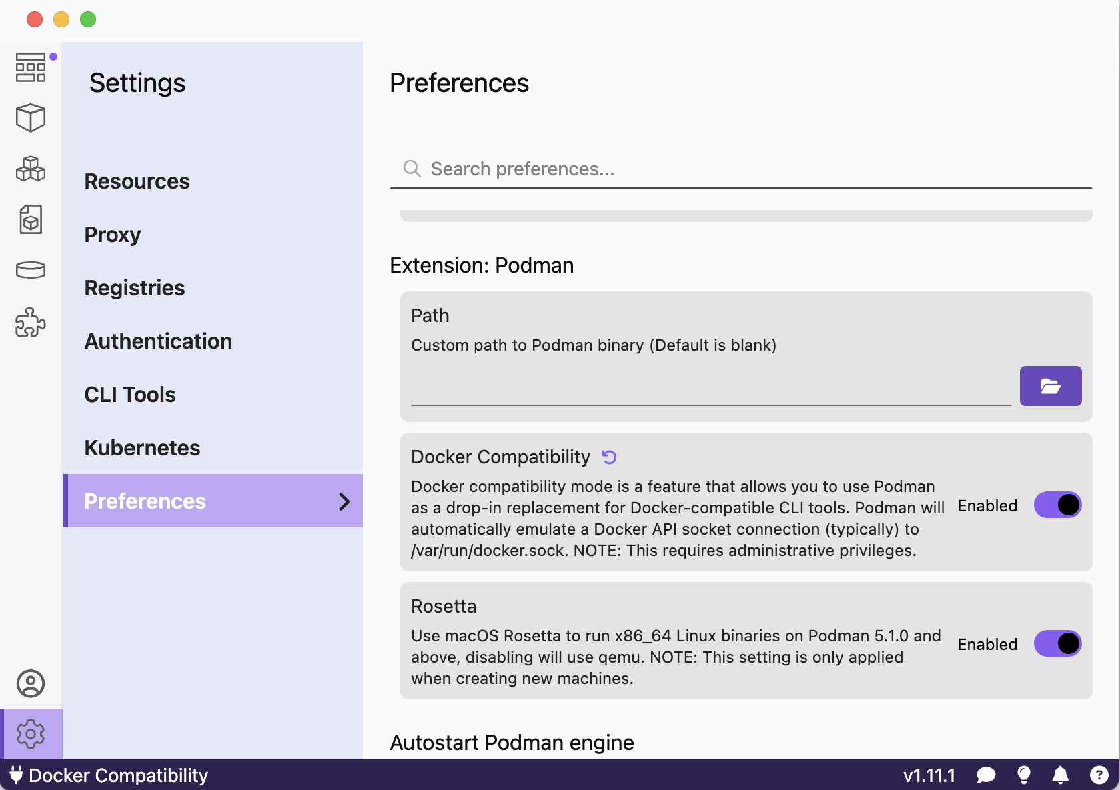Click Docker Compatibility in status bar
Screen dimensions: 1120x790
click(x=119, y=775)
